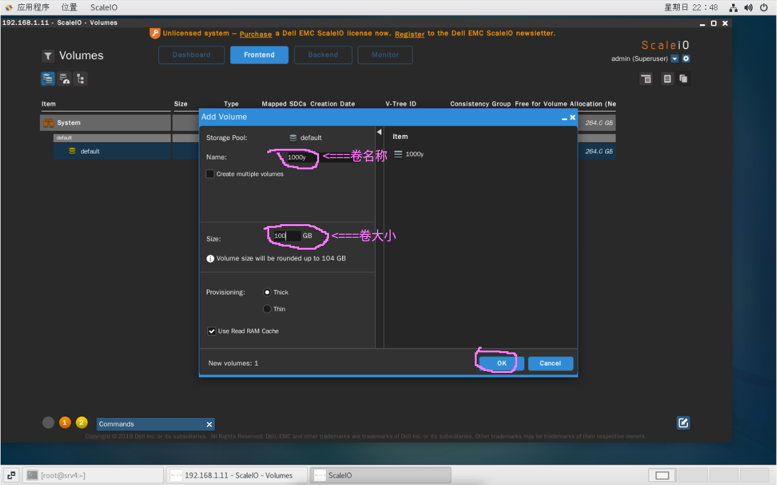Select the V-Tree hierarchy view icon
Image resolution: width=777 pixels, height=485 pixels.
80,79
